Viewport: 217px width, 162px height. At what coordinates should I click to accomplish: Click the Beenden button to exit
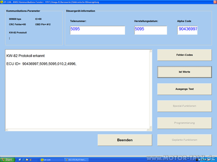point(125,140)
